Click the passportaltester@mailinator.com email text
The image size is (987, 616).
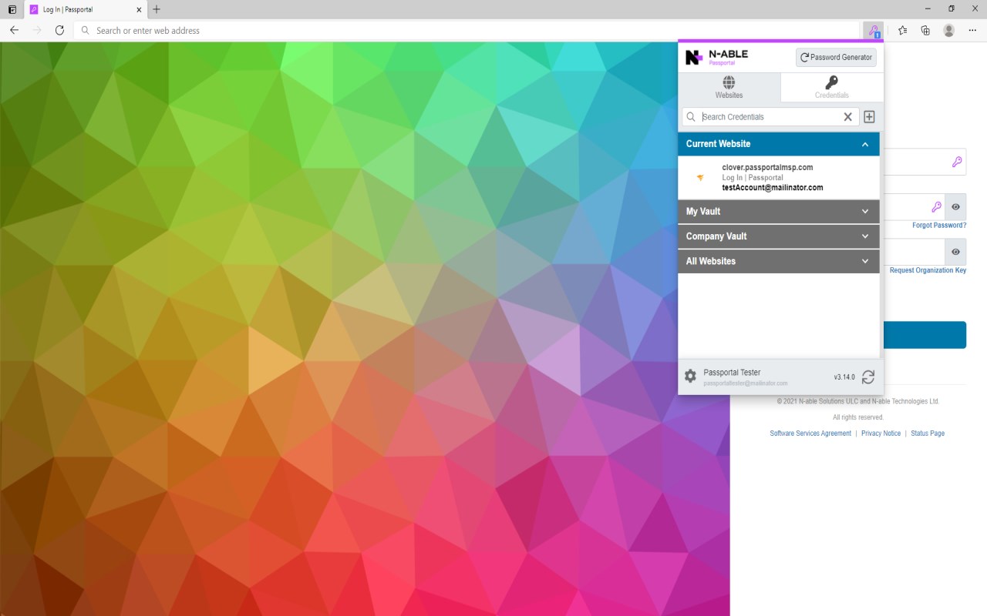pos(746,383)
